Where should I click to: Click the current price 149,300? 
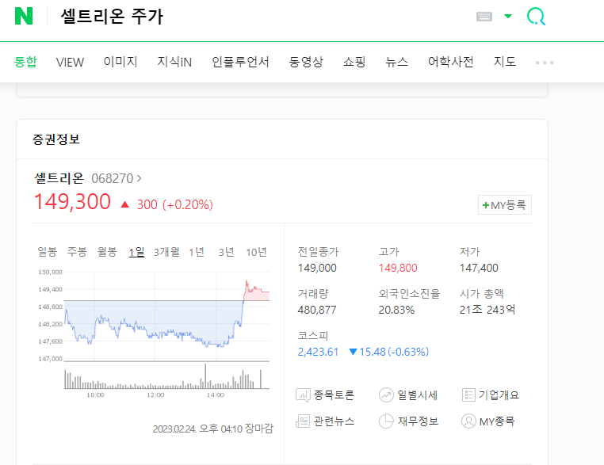pyautogui.click(x=72, y=202)
